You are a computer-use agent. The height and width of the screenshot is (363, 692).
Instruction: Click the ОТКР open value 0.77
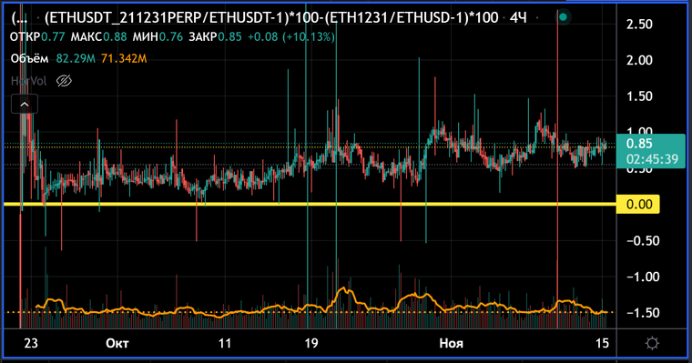pos(53,36)
